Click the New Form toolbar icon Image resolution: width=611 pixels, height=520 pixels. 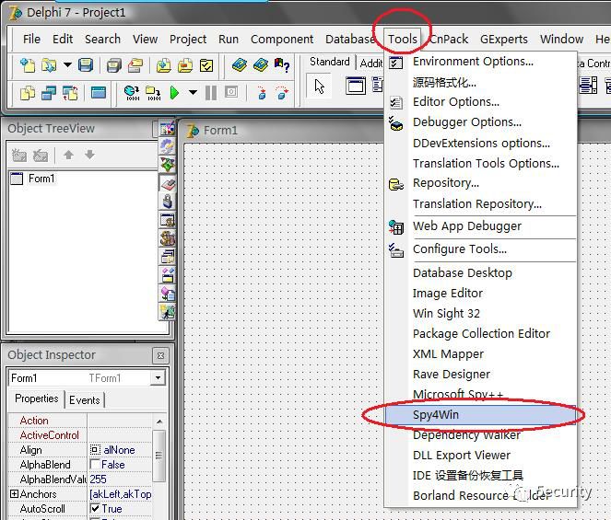pos(99,93)
